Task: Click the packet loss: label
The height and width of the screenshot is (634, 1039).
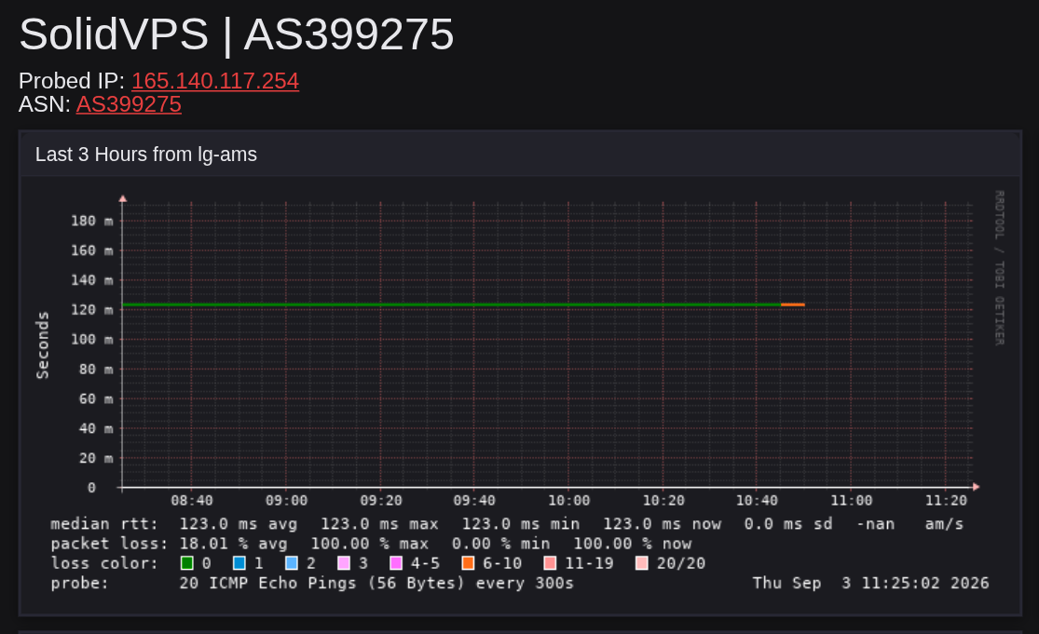Action: [x=109, y=544]
